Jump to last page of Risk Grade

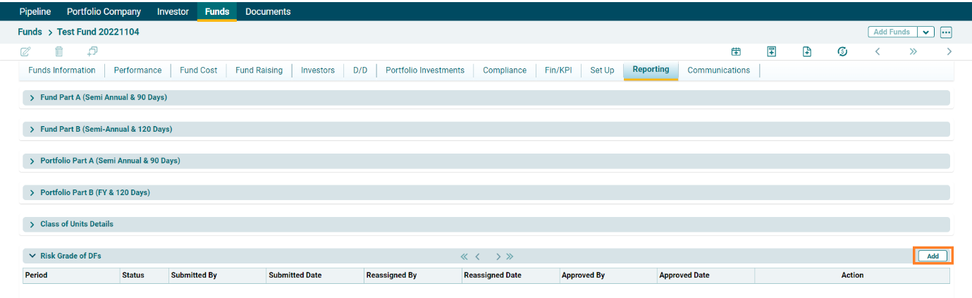(x=510, y=256)
